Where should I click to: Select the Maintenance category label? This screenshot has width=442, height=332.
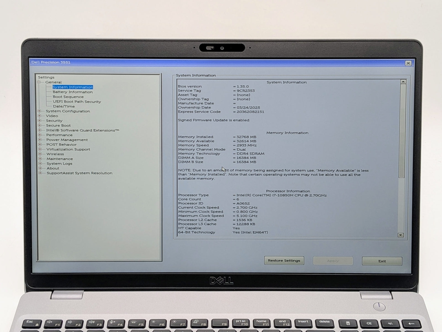click(60, 159)
